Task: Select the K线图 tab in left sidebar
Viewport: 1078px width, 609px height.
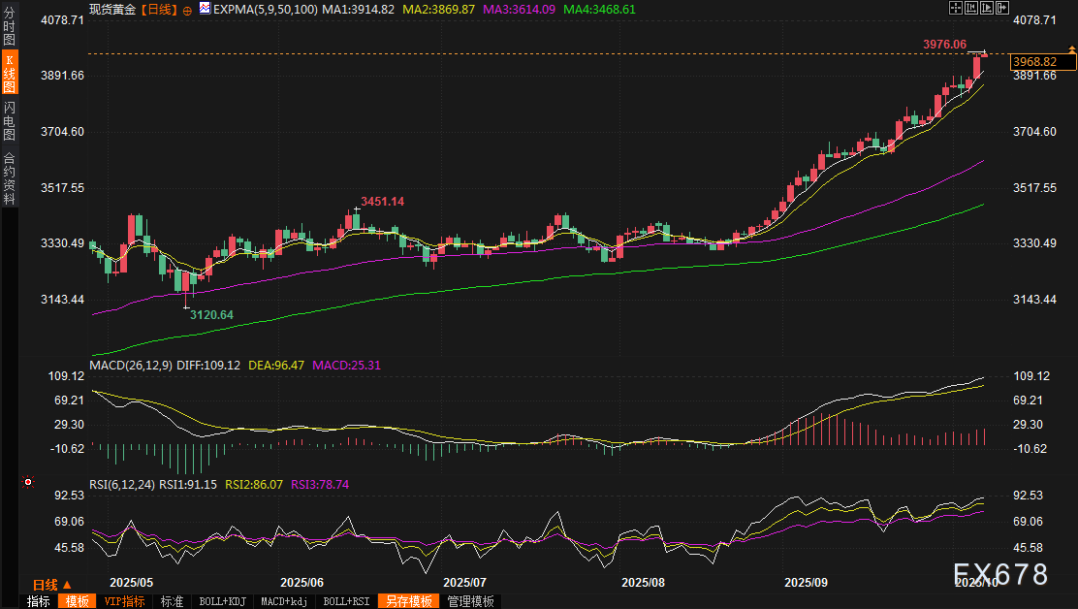Action: click(x=9, y=74)
